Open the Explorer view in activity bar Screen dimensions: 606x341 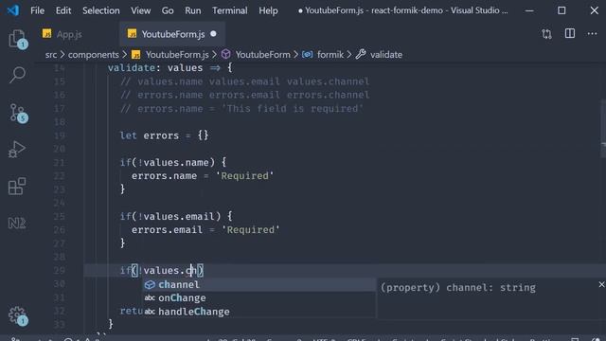(17, 39)
